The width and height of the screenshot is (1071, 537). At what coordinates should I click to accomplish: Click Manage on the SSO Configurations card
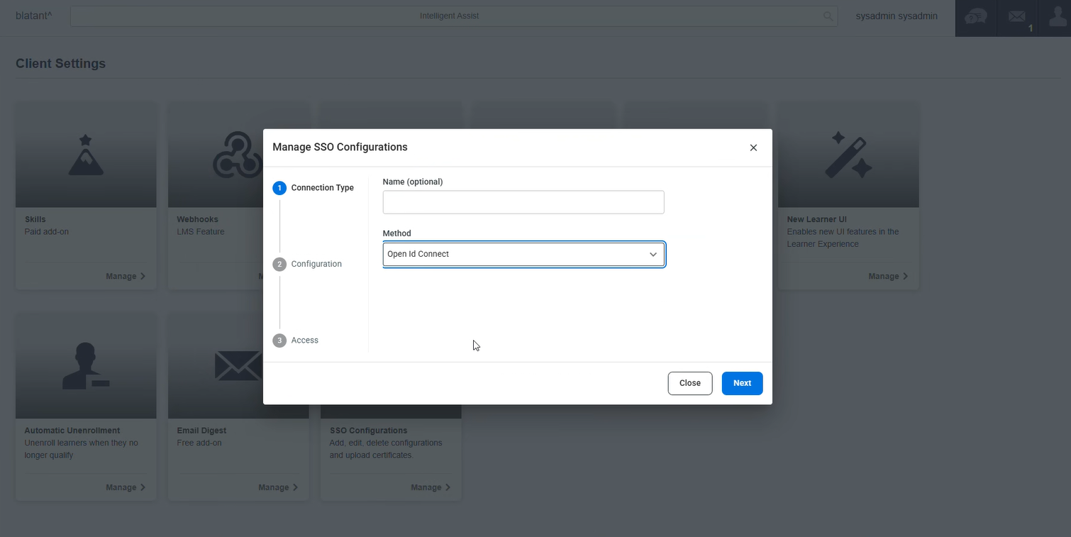(431, 487)
